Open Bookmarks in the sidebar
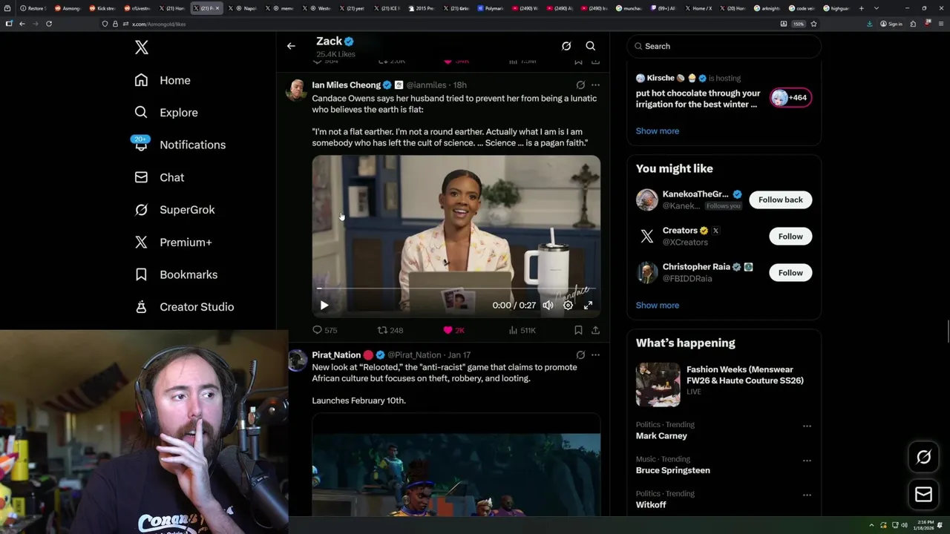 point(176,274)
